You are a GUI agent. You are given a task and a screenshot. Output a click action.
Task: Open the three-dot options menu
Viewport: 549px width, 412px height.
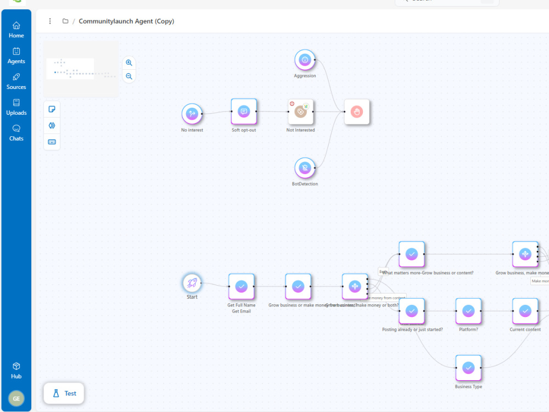click(x=50, y=21)
